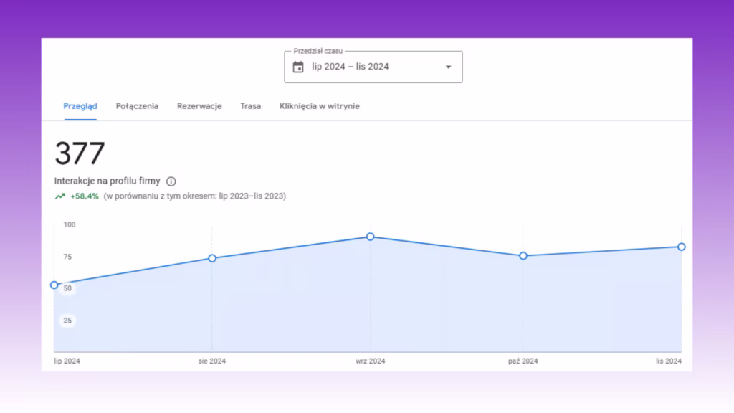The width and height of the screenshot is (734, 413).
Task: Open the lip 2024 – lis 2024 selector
Action: pyautogui.click(x=373, y=67)
